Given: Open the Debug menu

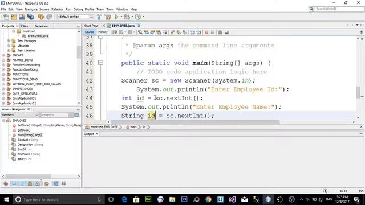Looking at the screenshot, I should (x=78, y=9).
